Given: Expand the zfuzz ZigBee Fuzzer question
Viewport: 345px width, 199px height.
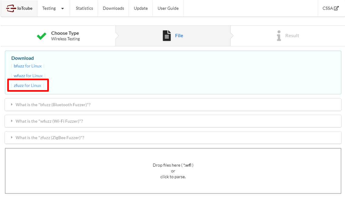Looking at the screenshot, I should click(50, 138).
